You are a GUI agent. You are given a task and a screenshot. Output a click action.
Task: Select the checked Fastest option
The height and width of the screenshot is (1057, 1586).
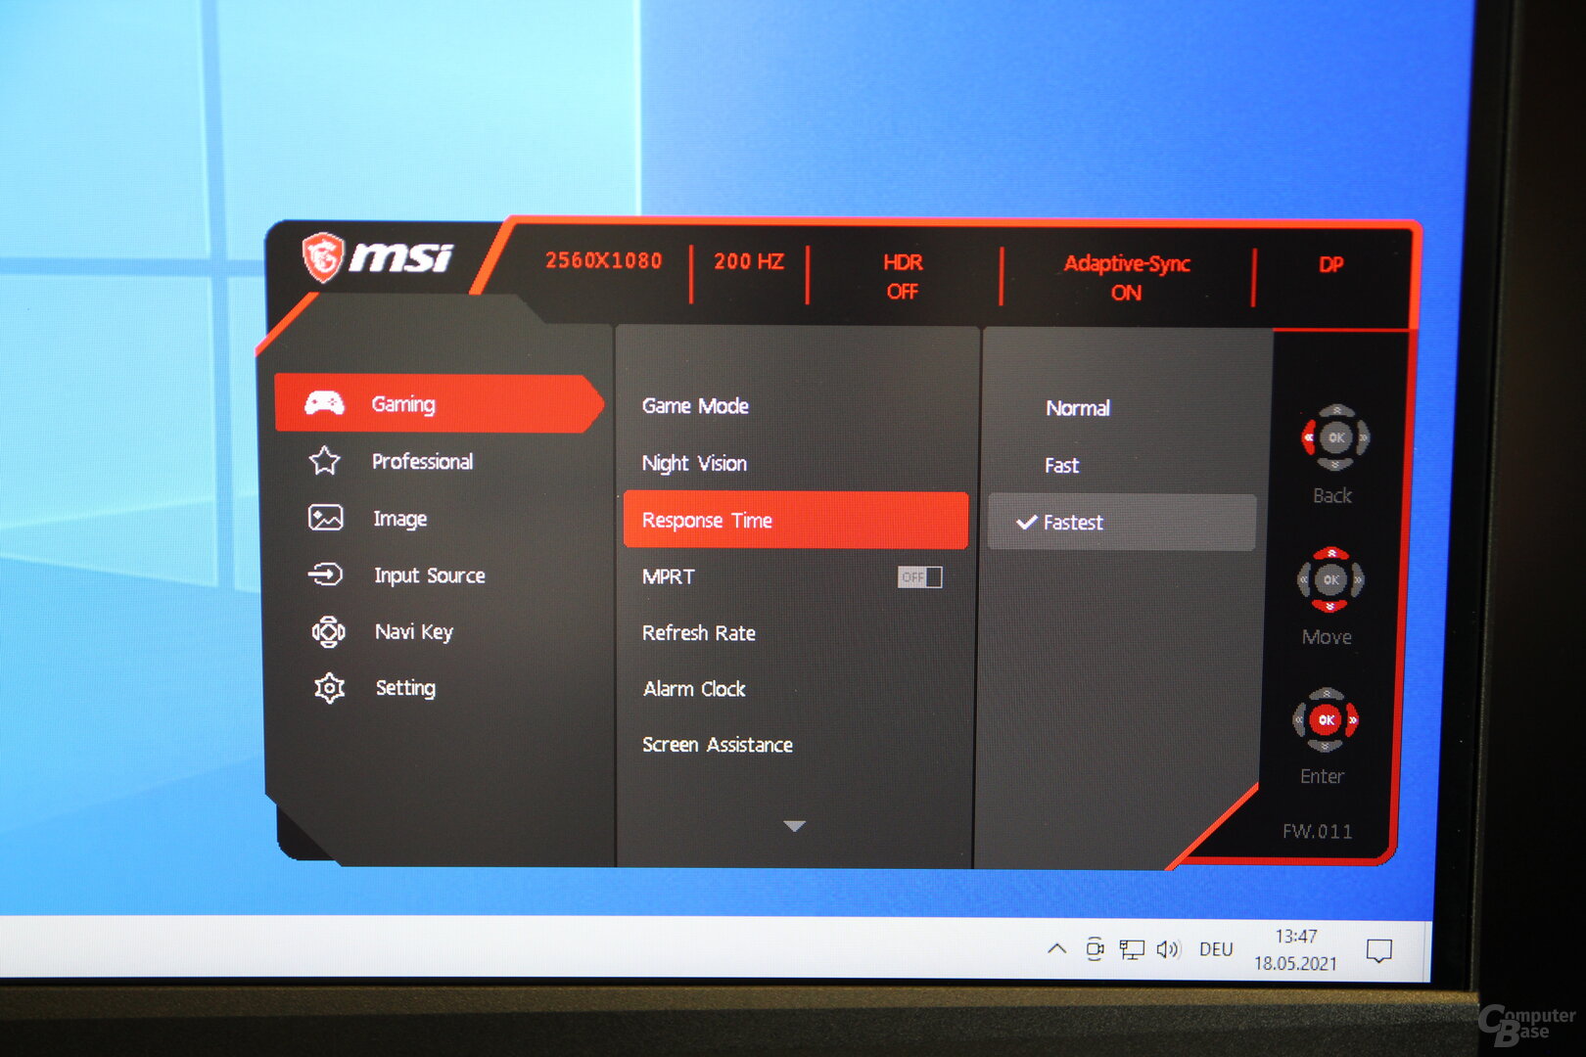[1122, 523]
